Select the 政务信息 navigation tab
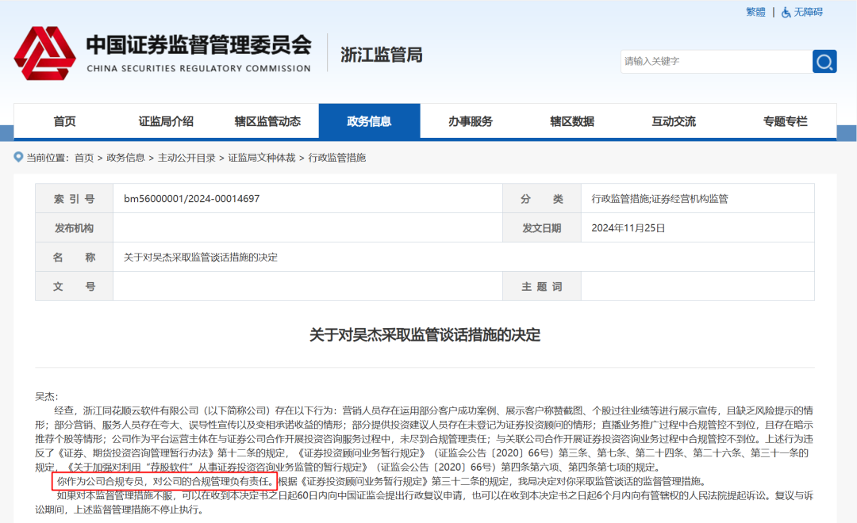Image resolution: width=857 pixels, height=523 pixels. tap(370, 121)
